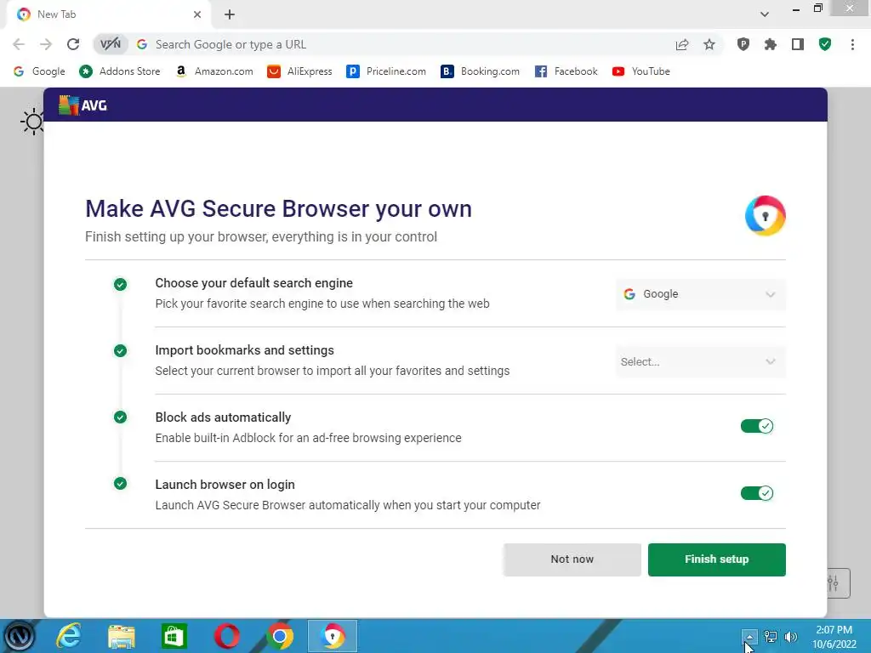Click the 'Launch browser on login' label
The height and width of the screenshot is (653, 871).
click(225, 484)
